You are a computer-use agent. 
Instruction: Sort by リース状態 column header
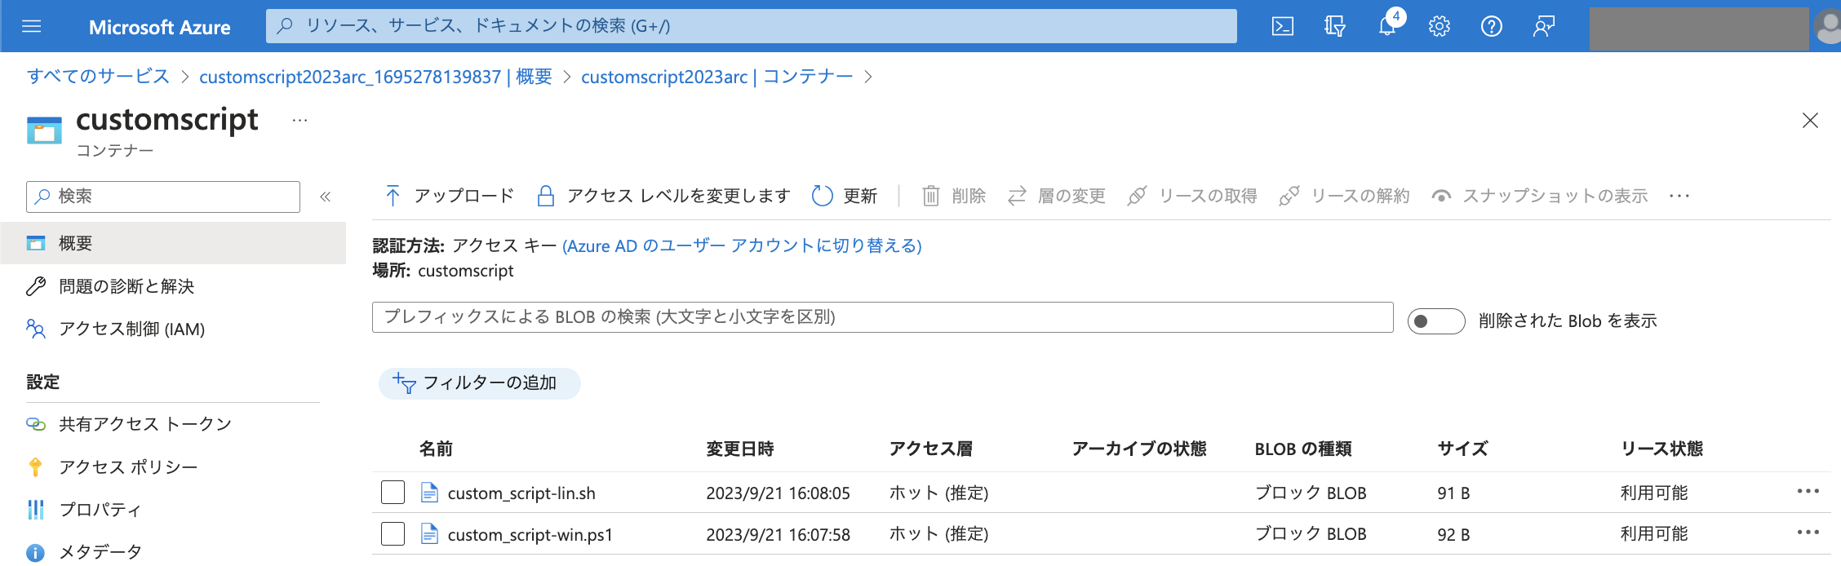click(x=1661, y=449)
